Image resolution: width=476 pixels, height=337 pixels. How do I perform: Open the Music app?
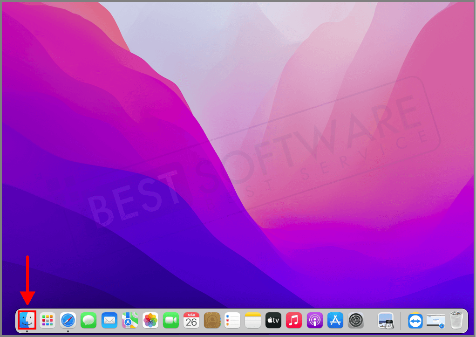pyautogui.click(x=293, y=320)
